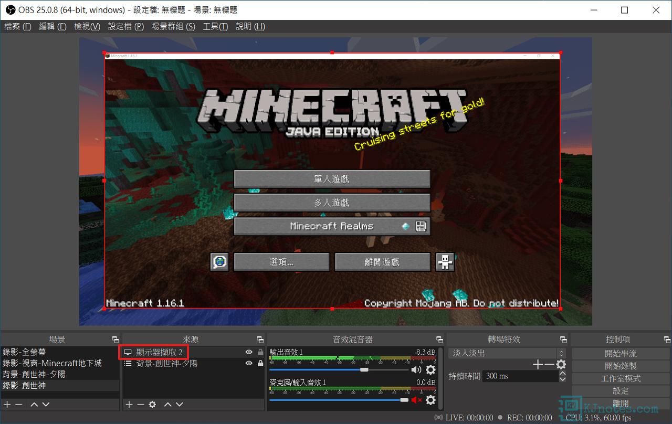Open the 檢視(V) menu

point(87,26)
